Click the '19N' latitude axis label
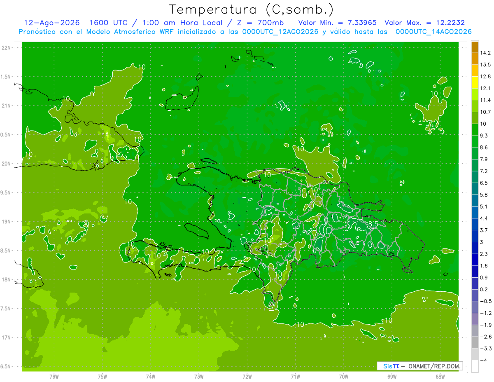The width and height of the screenshot is (494, 382). (x=5, y=222)
